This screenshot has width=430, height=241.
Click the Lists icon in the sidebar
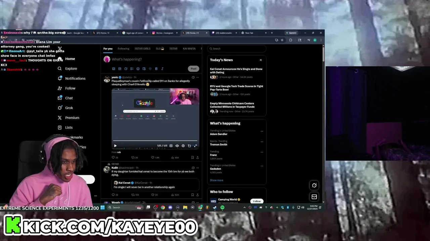(60, 128)
